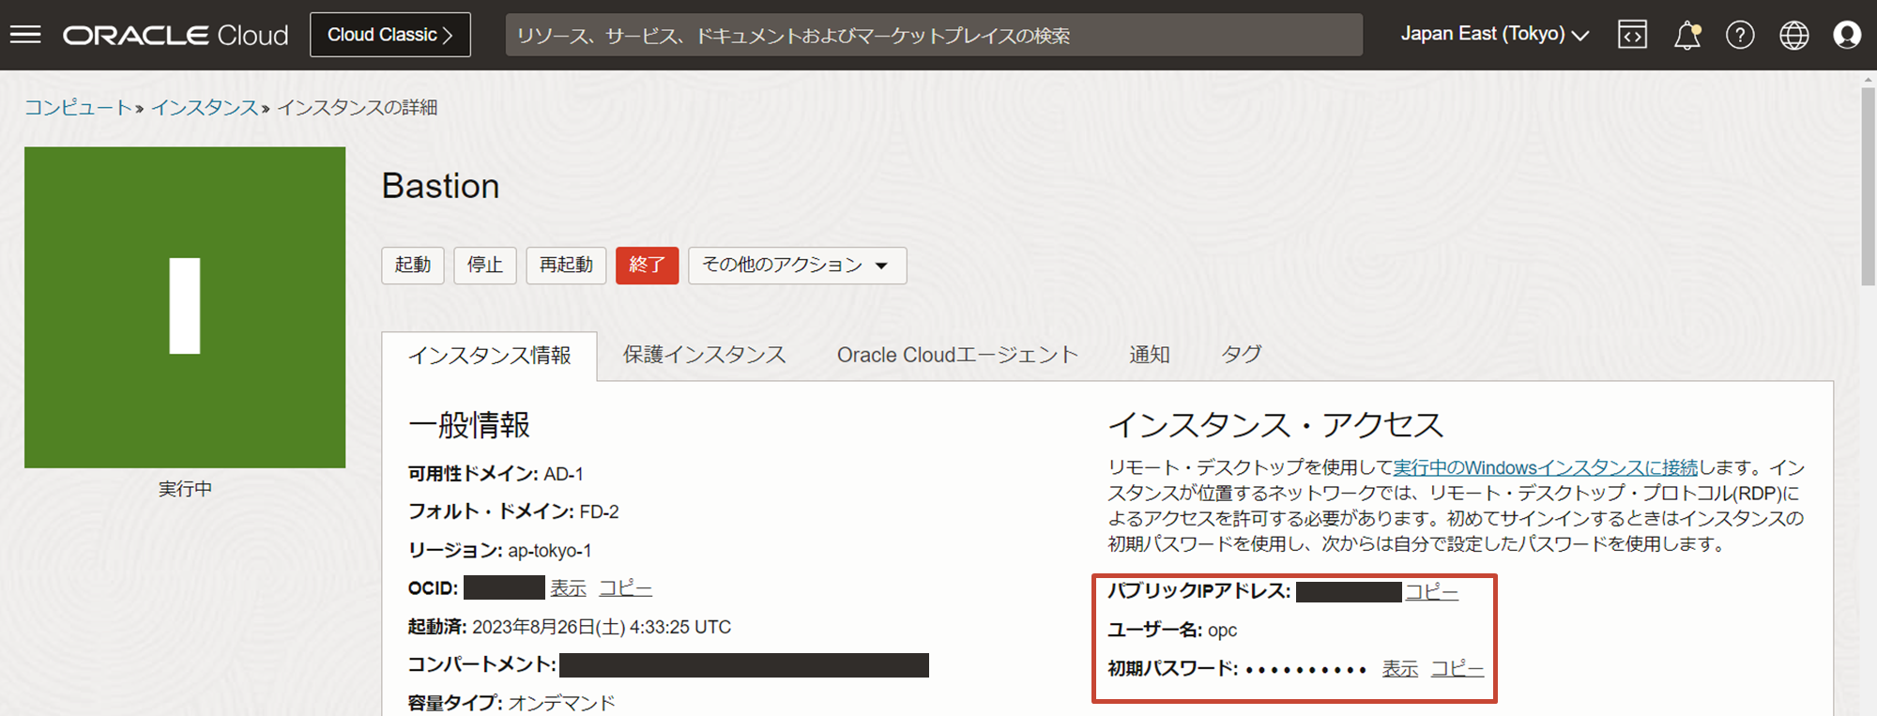Open 実行中のWindowsインスタンスに接続 link
This screenshot has width=1877, height=716.
point(1545,467)
